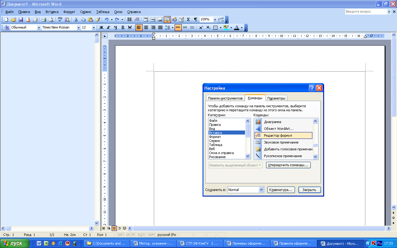
Task: Switch to the СТП ЭФ КемГУ taskbar window
Action: pyautogui.click(x=200, y=243)
